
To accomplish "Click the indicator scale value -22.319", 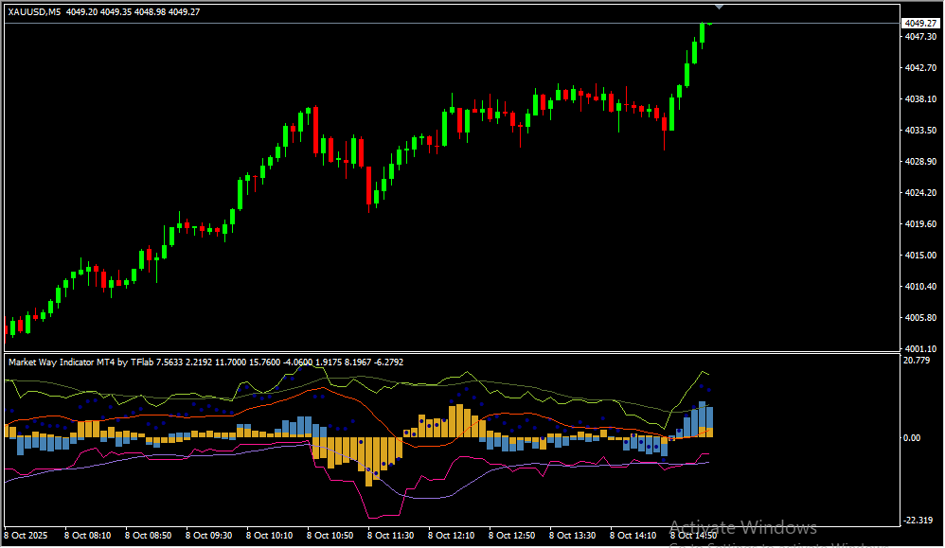I will [917, 521].
